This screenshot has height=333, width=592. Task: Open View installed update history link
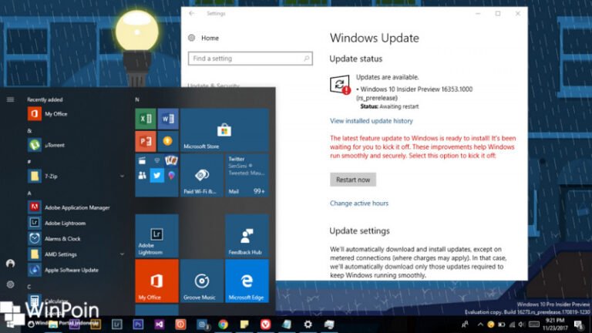pos(371,121)
